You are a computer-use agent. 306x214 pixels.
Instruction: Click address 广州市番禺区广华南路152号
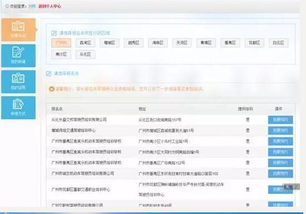pyautogui.click(x=162, y=163)
